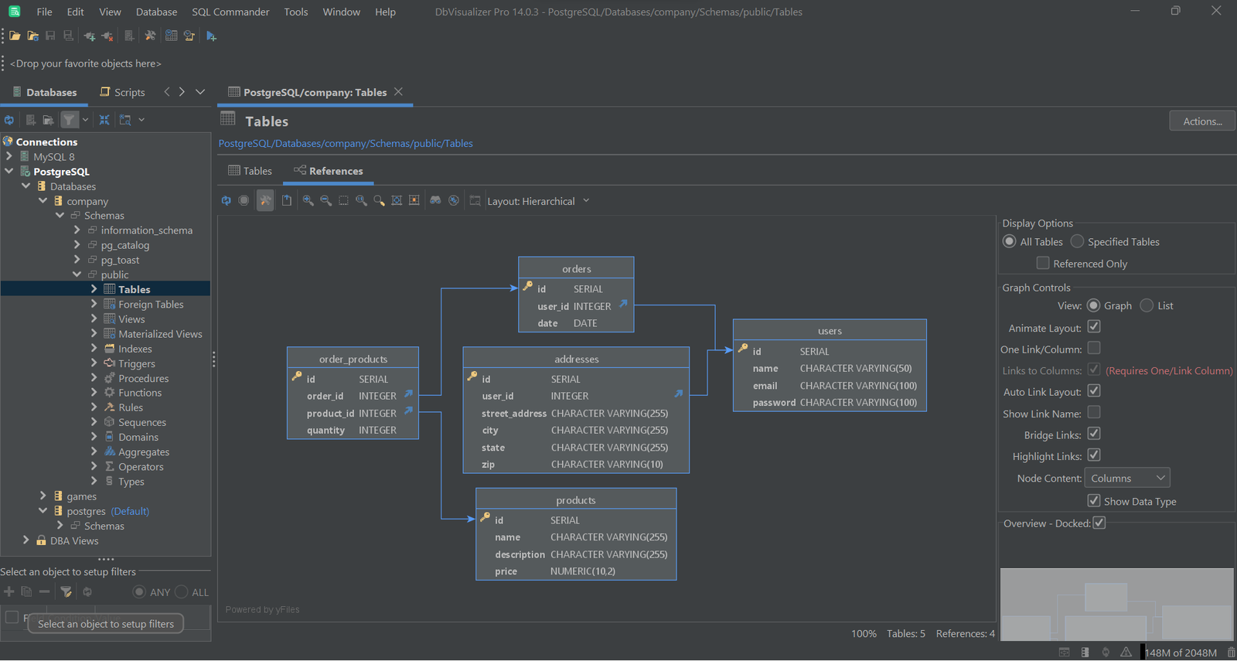
Task: Click the Actions... button
Action: pyautogui.click(x=1202, y=121)
